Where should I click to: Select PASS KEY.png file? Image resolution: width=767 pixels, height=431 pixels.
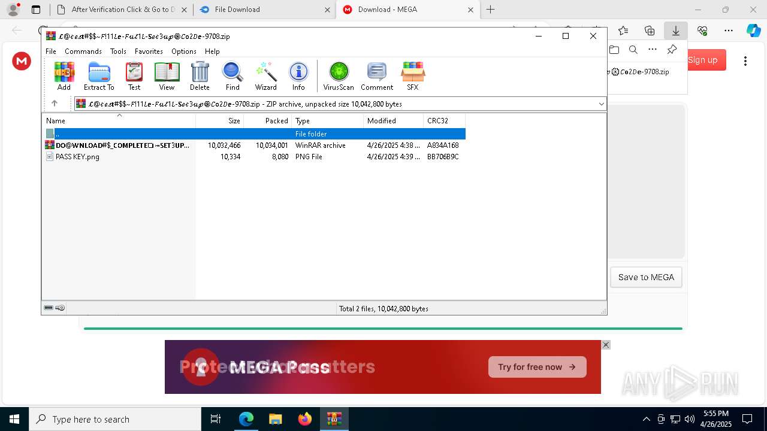point(254,156)
